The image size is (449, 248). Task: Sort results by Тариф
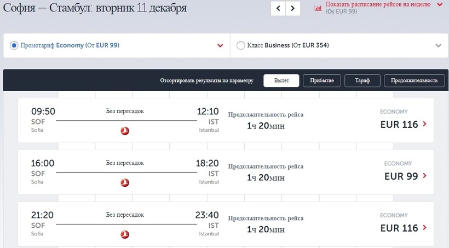pyautogui.click(x=362, y=80)
